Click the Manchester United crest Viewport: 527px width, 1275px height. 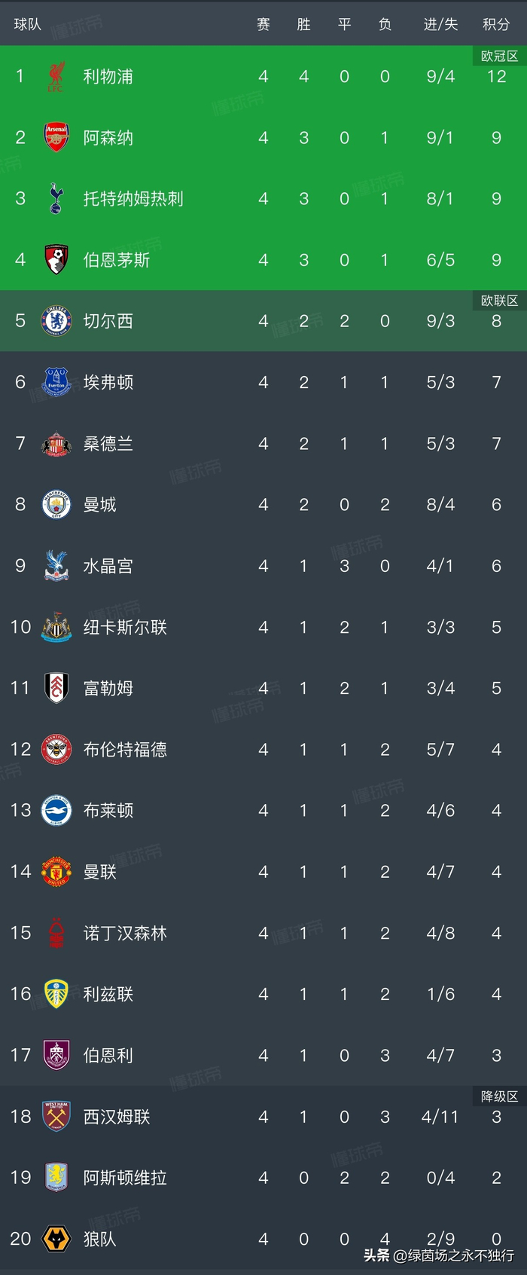coord(56,872)
